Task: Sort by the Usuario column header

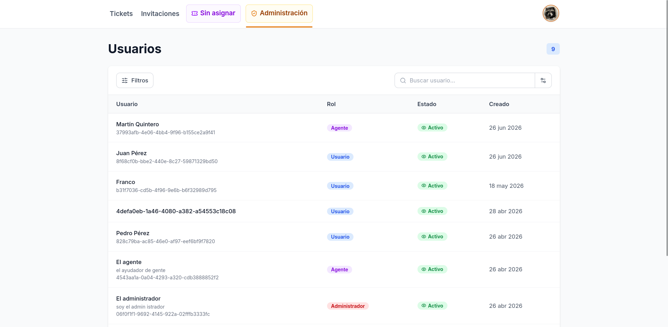Action: (127, 104)
